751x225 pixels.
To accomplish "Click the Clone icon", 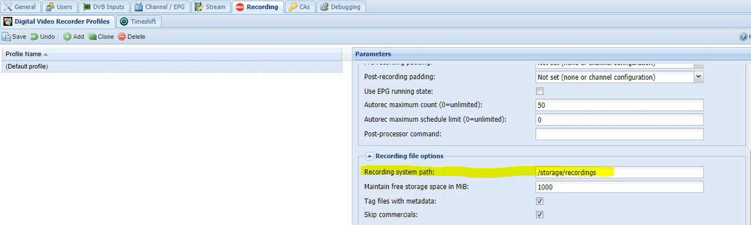I will pyautogui.click(x=92, y=36).
